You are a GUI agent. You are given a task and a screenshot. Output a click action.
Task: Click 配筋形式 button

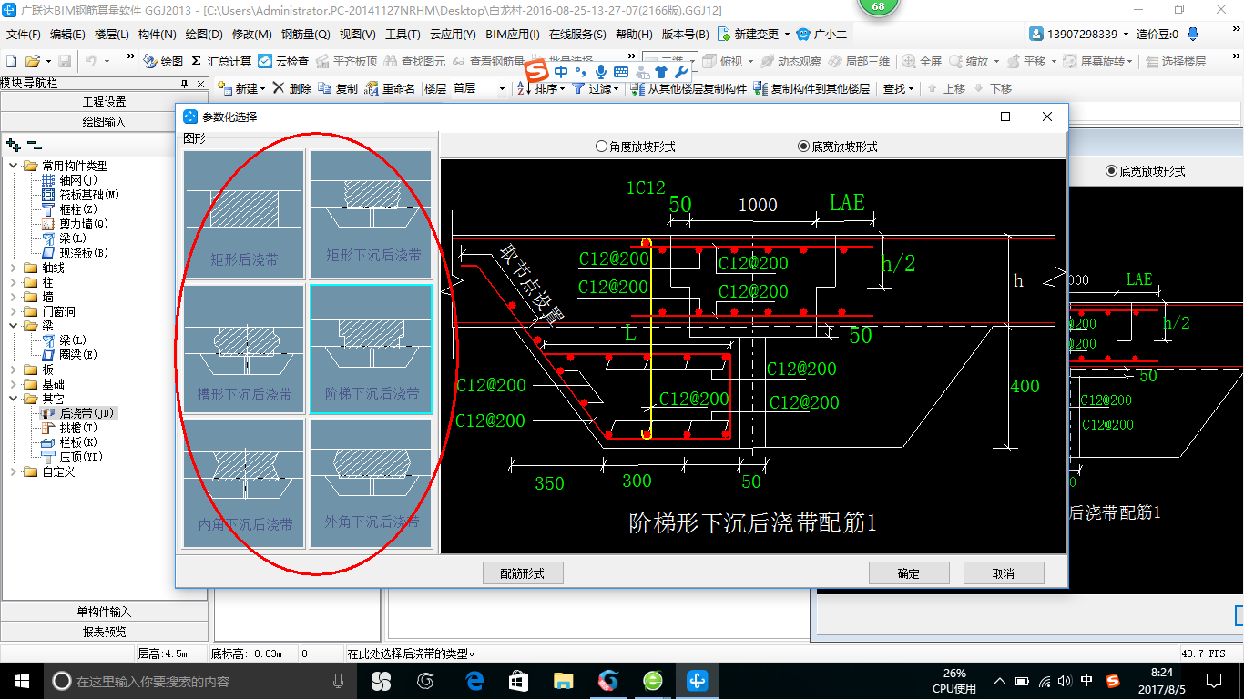(523, 573)
